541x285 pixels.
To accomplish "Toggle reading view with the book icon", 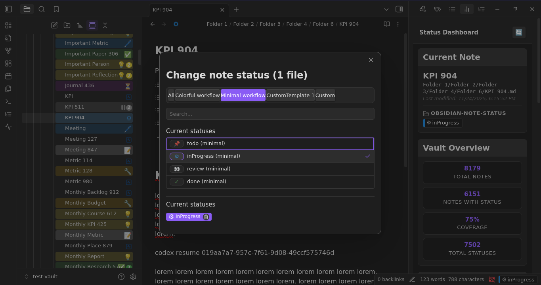I will tap(387, 24).
